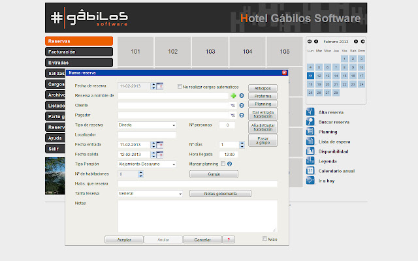418x261 pixels.
Task: Click Proforma button
Action: pos(263,96)
